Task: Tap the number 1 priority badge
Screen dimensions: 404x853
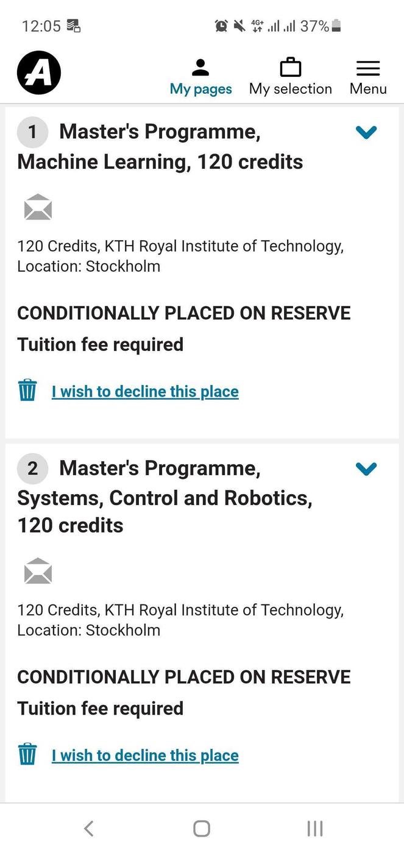Action: (x=32, y=132)
